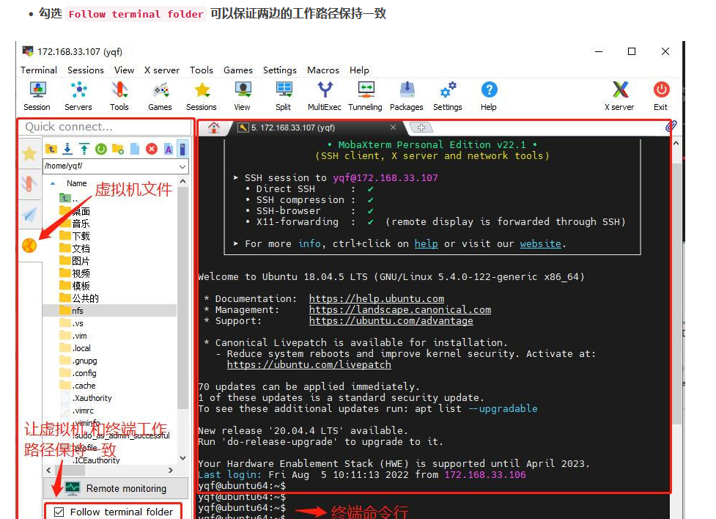The height and width of the screenshot is (519, 716).
Task: Open the Tunneling toolbar icon
Action: click(365, 95)
